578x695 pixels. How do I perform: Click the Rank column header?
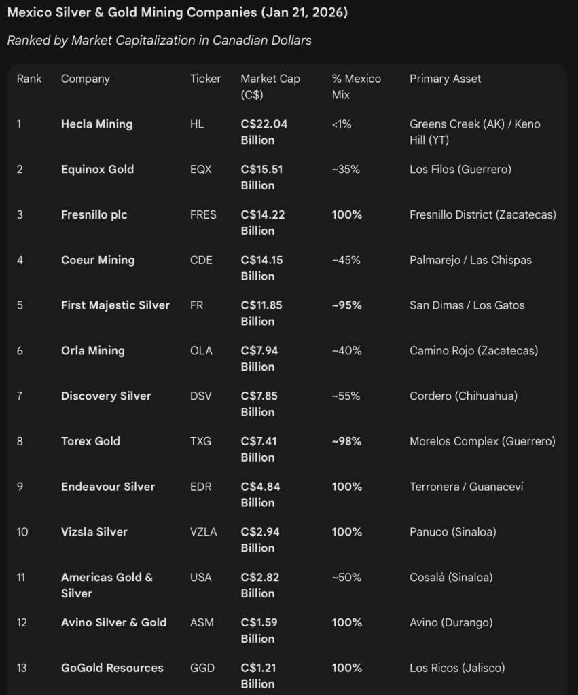(29, 79)
